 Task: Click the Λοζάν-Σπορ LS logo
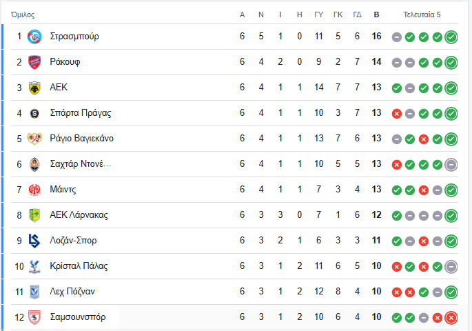click(34, 241)
